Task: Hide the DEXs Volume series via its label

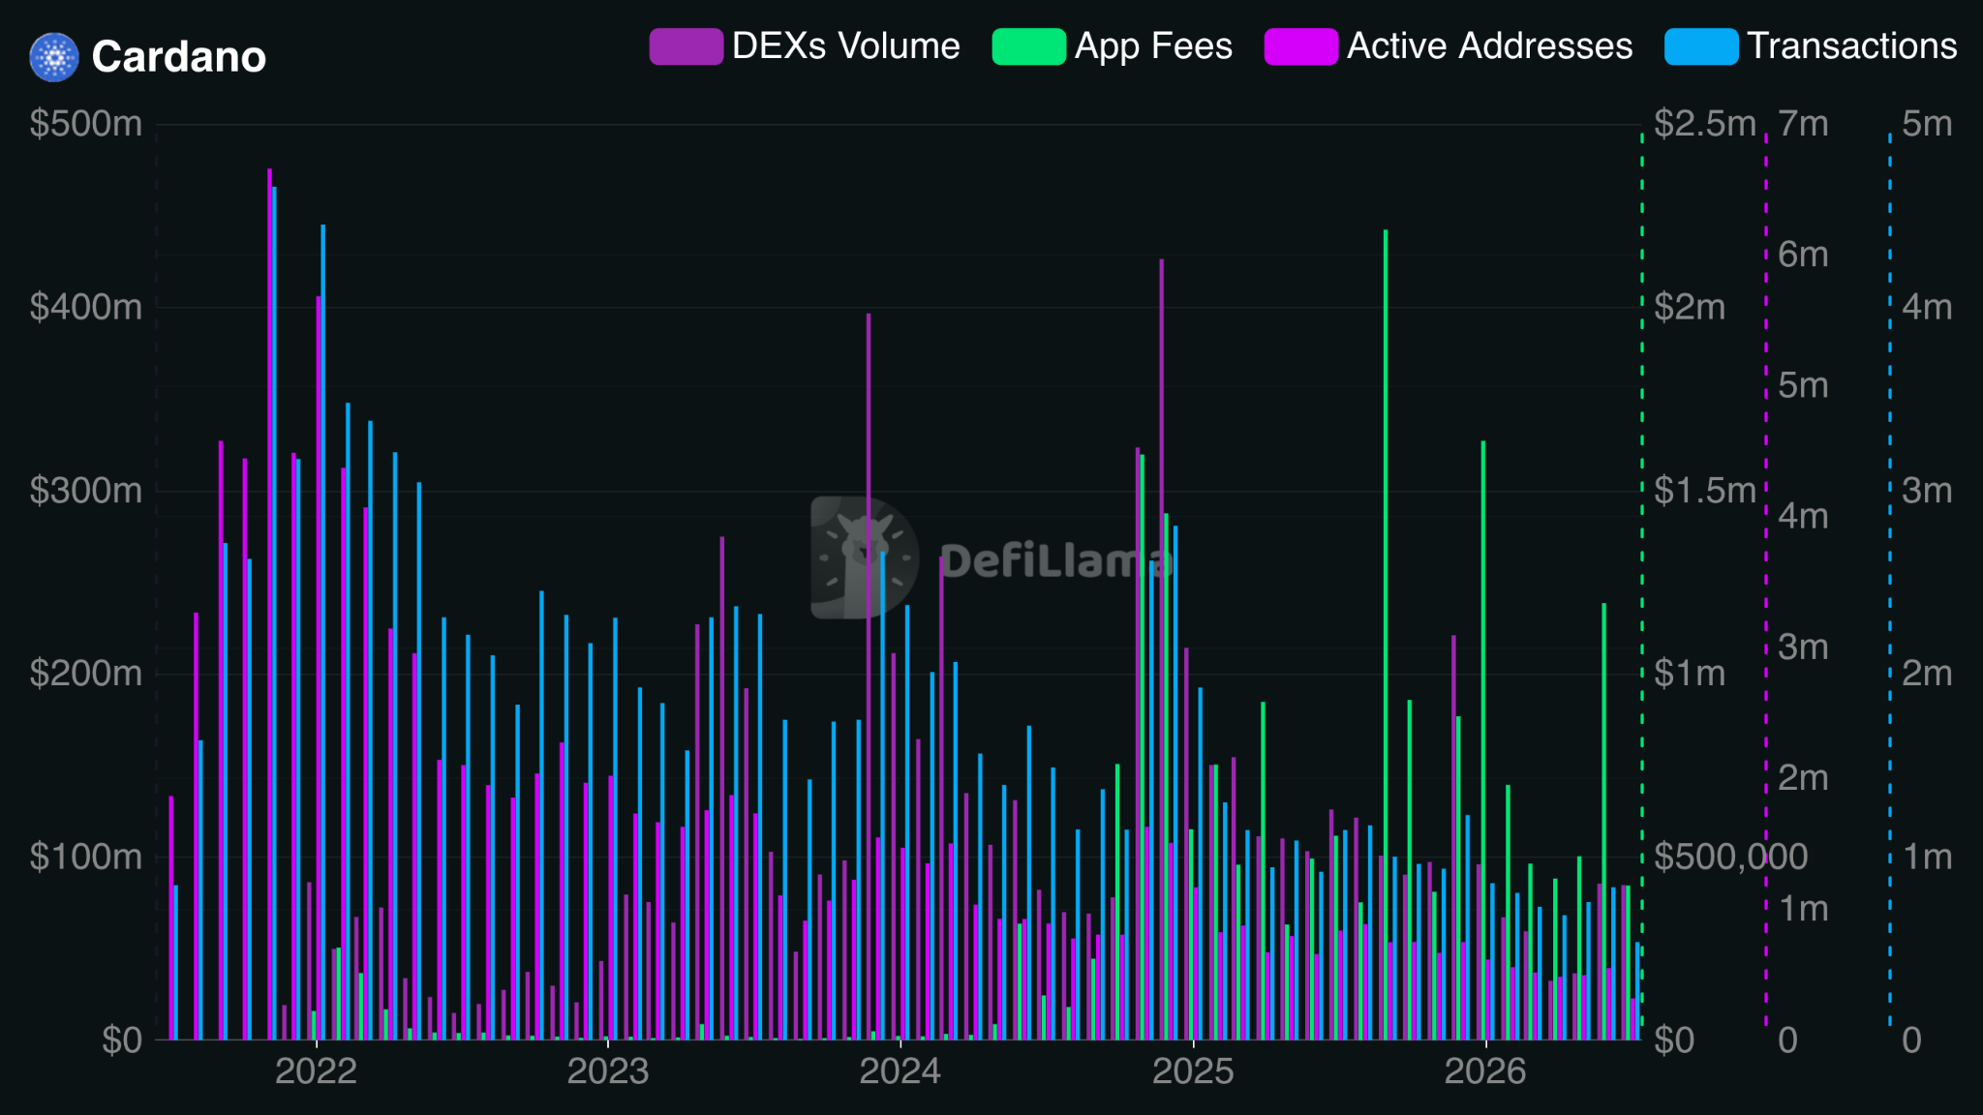Action: click(845, 46)
